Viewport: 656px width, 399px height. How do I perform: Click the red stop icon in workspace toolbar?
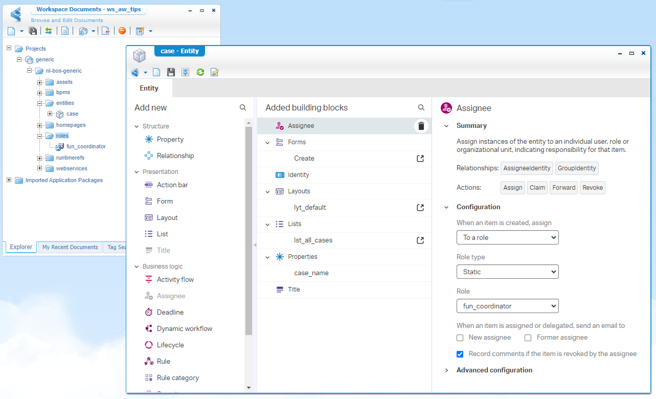pos(122,31)
